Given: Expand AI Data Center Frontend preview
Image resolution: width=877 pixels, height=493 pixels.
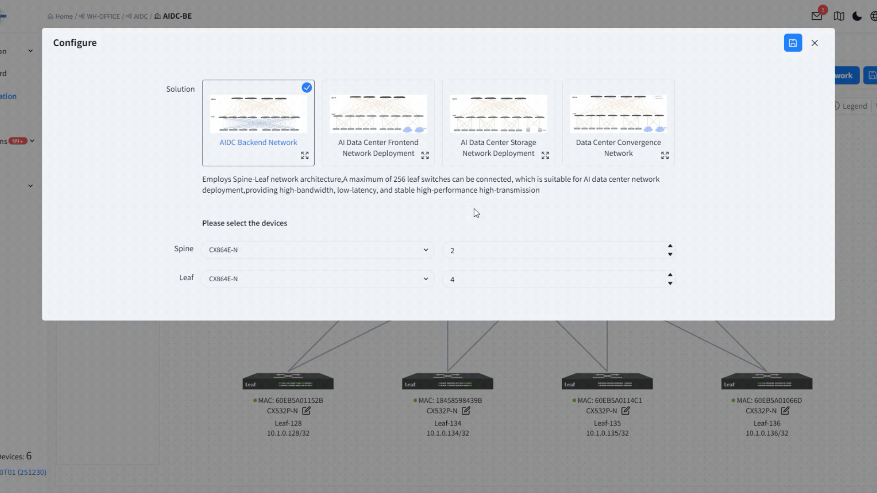Looking at the screenshot, I should (x=425, y=156).
